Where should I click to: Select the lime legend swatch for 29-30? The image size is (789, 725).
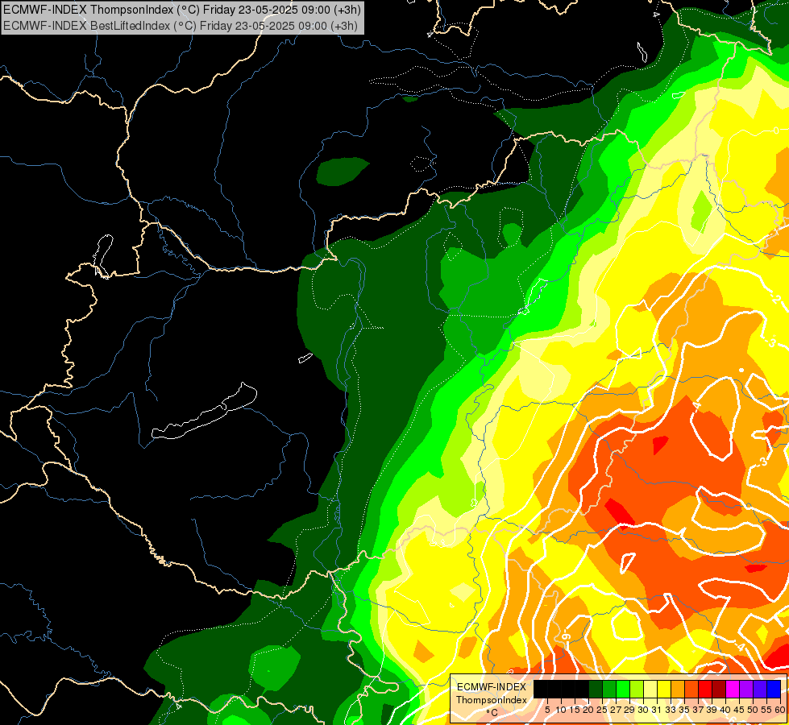(x=637, y=689)
